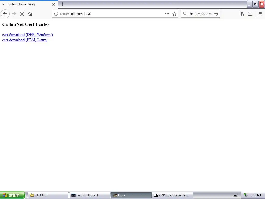Switch to Command Prompt in taskbar
The height and width of the screenshot is (199, 265).
(90, 195)
